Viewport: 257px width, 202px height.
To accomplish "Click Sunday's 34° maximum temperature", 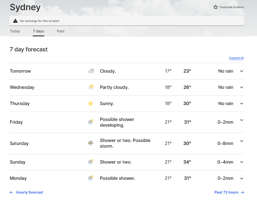I will pos(187,162).
